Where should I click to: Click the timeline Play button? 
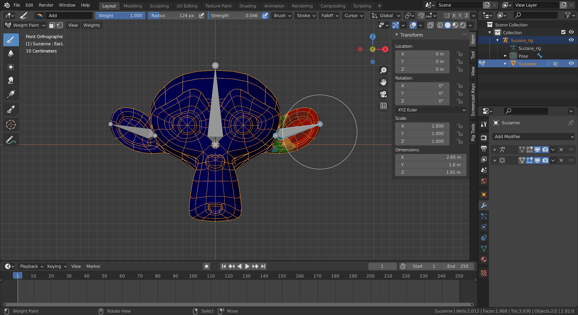pyautogui.click(x=247, y=266)
